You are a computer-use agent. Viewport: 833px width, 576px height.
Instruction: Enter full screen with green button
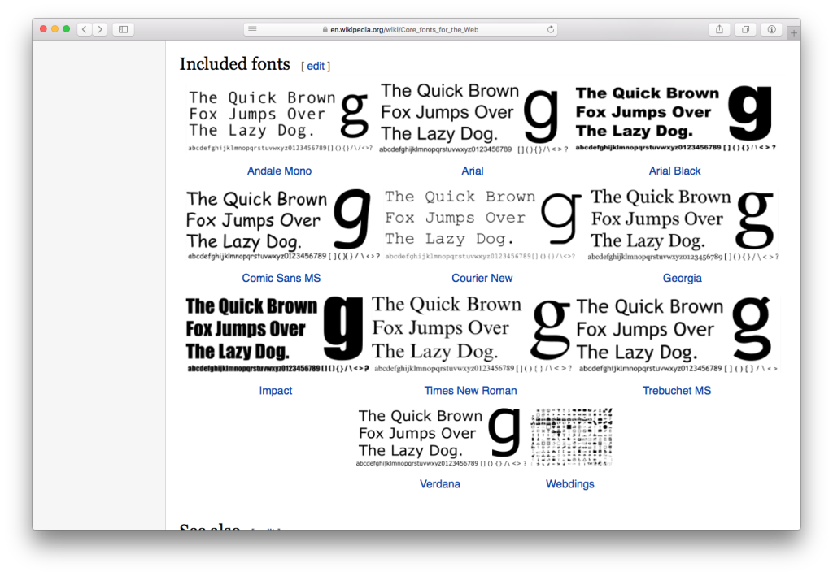[67, 29]
